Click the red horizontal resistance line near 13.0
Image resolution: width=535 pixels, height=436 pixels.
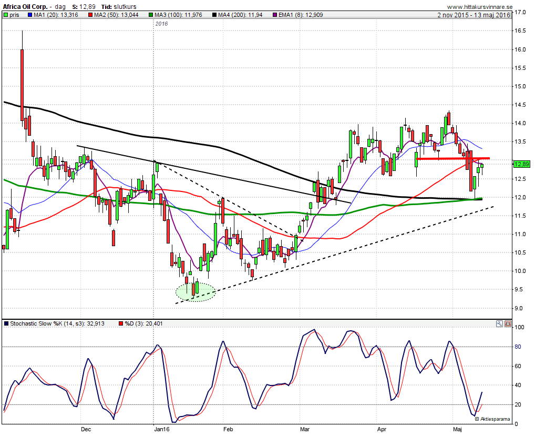[453, 158]
